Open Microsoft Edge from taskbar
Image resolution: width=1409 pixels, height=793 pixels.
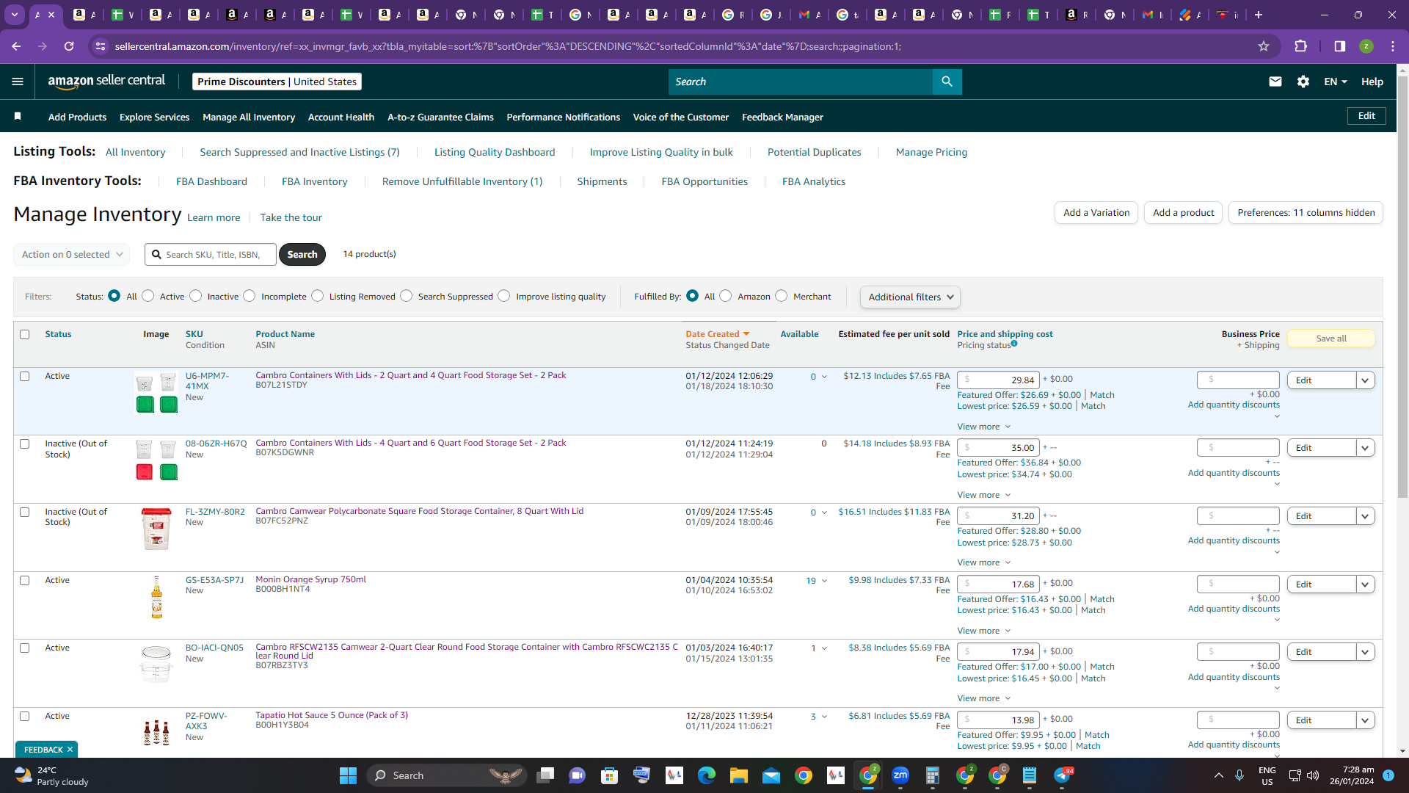[706, 775]
